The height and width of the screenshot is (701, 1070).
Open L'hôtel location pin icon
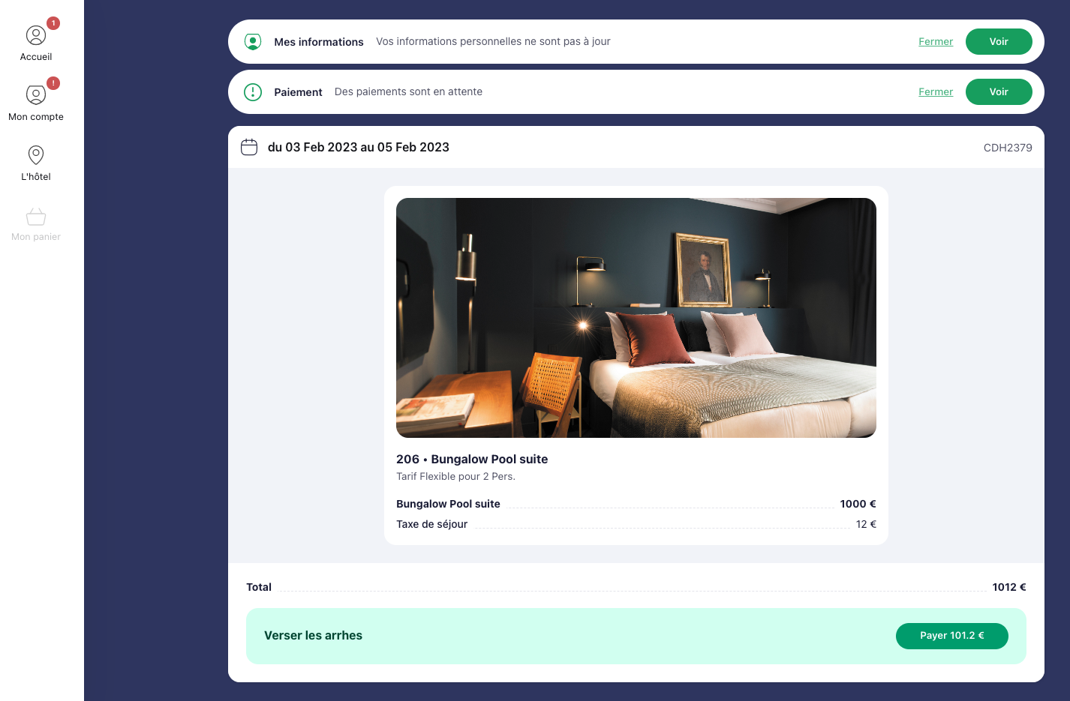36,155
